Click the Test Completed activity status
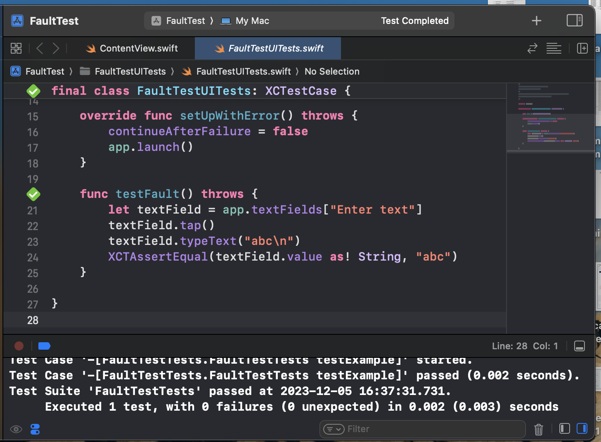The image size is (601, 442). 415,21
